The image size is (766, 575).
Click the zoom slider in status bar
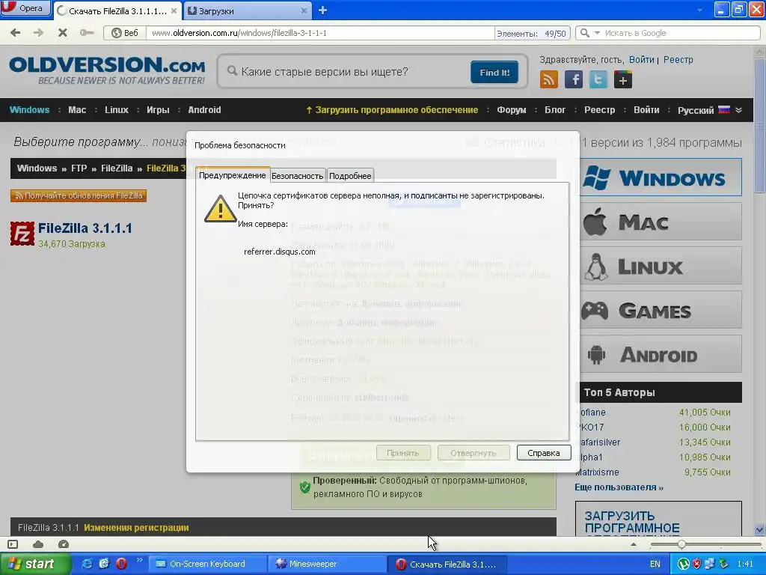tap(705, 544)
